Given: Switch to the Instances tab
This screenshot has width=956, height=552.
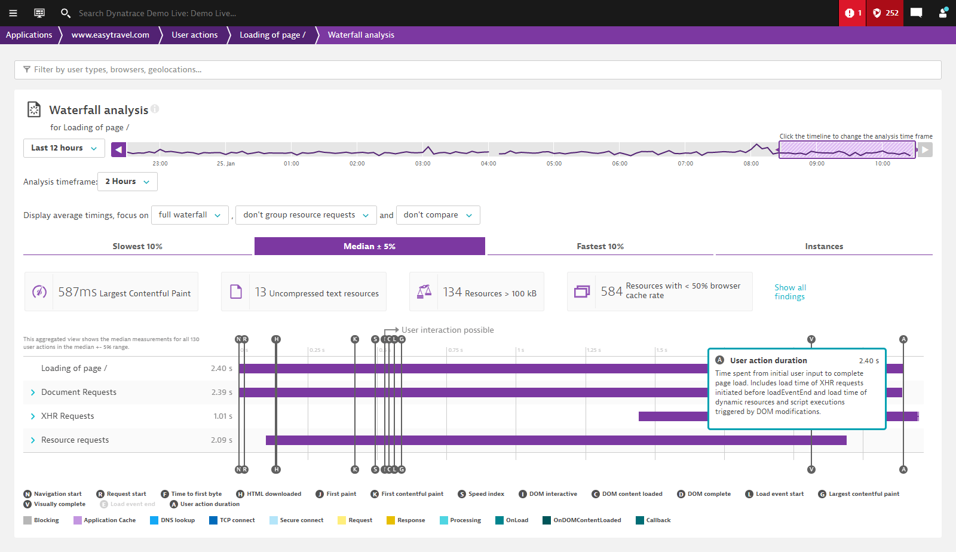Looking at the screenshot, I should [x=824, y=246].
